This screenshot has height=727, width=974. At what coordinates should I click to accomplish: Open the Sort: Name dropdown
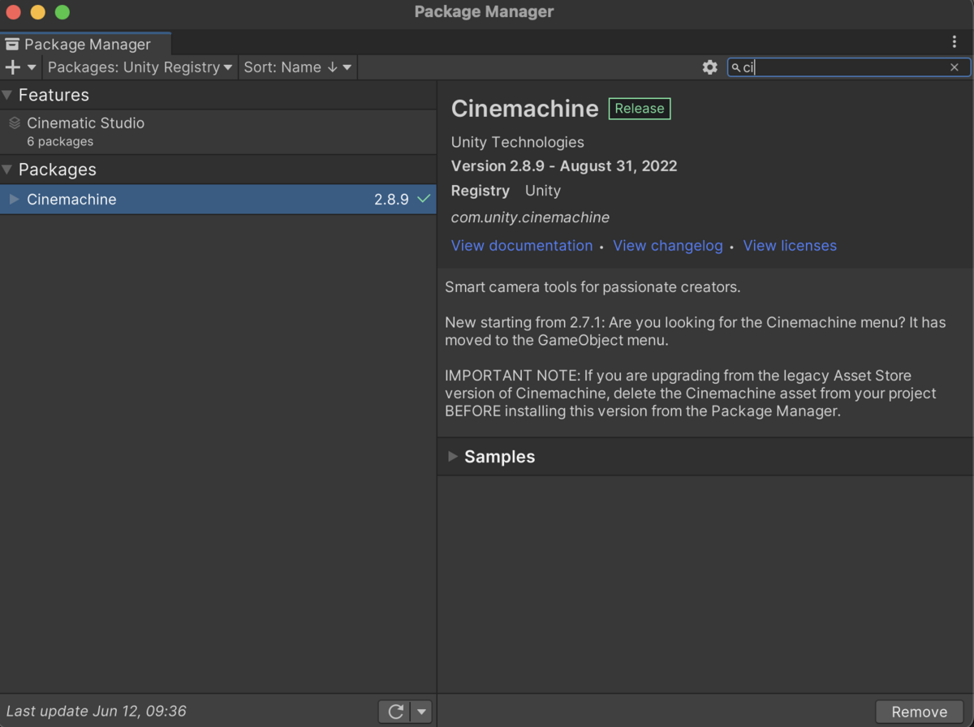[297, 67]
